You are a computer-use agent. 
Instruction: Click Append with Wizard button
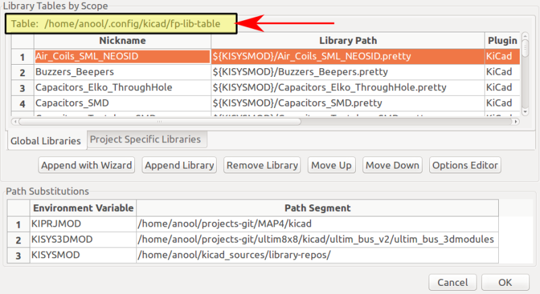pyautogui.click(x=86, y=165)
